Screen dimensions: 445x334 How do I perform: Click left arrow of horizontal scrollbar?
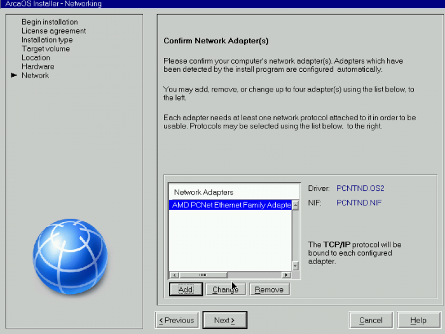coord(174,275)
